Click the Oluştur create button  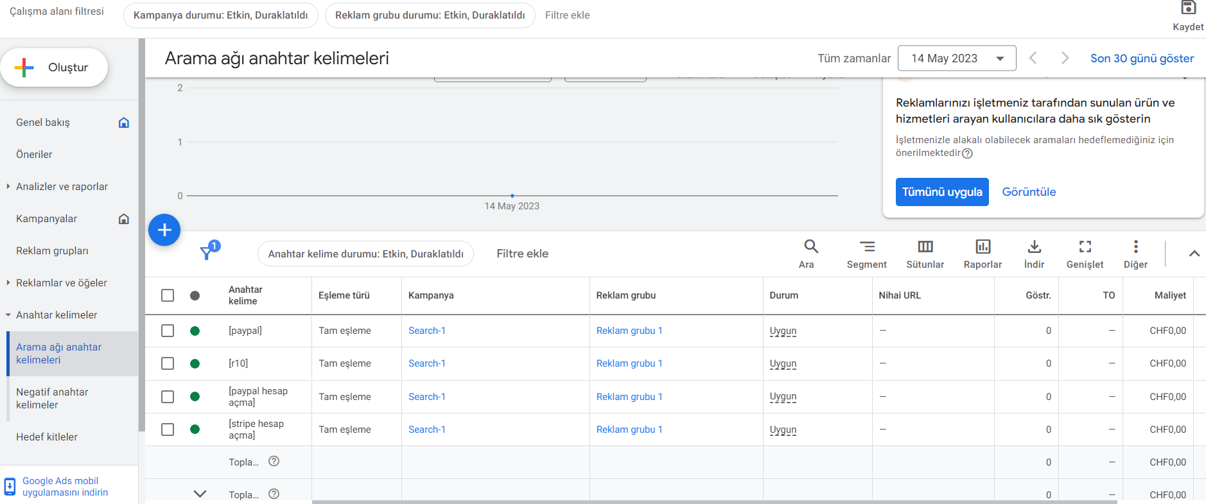[x=54, y=67]
